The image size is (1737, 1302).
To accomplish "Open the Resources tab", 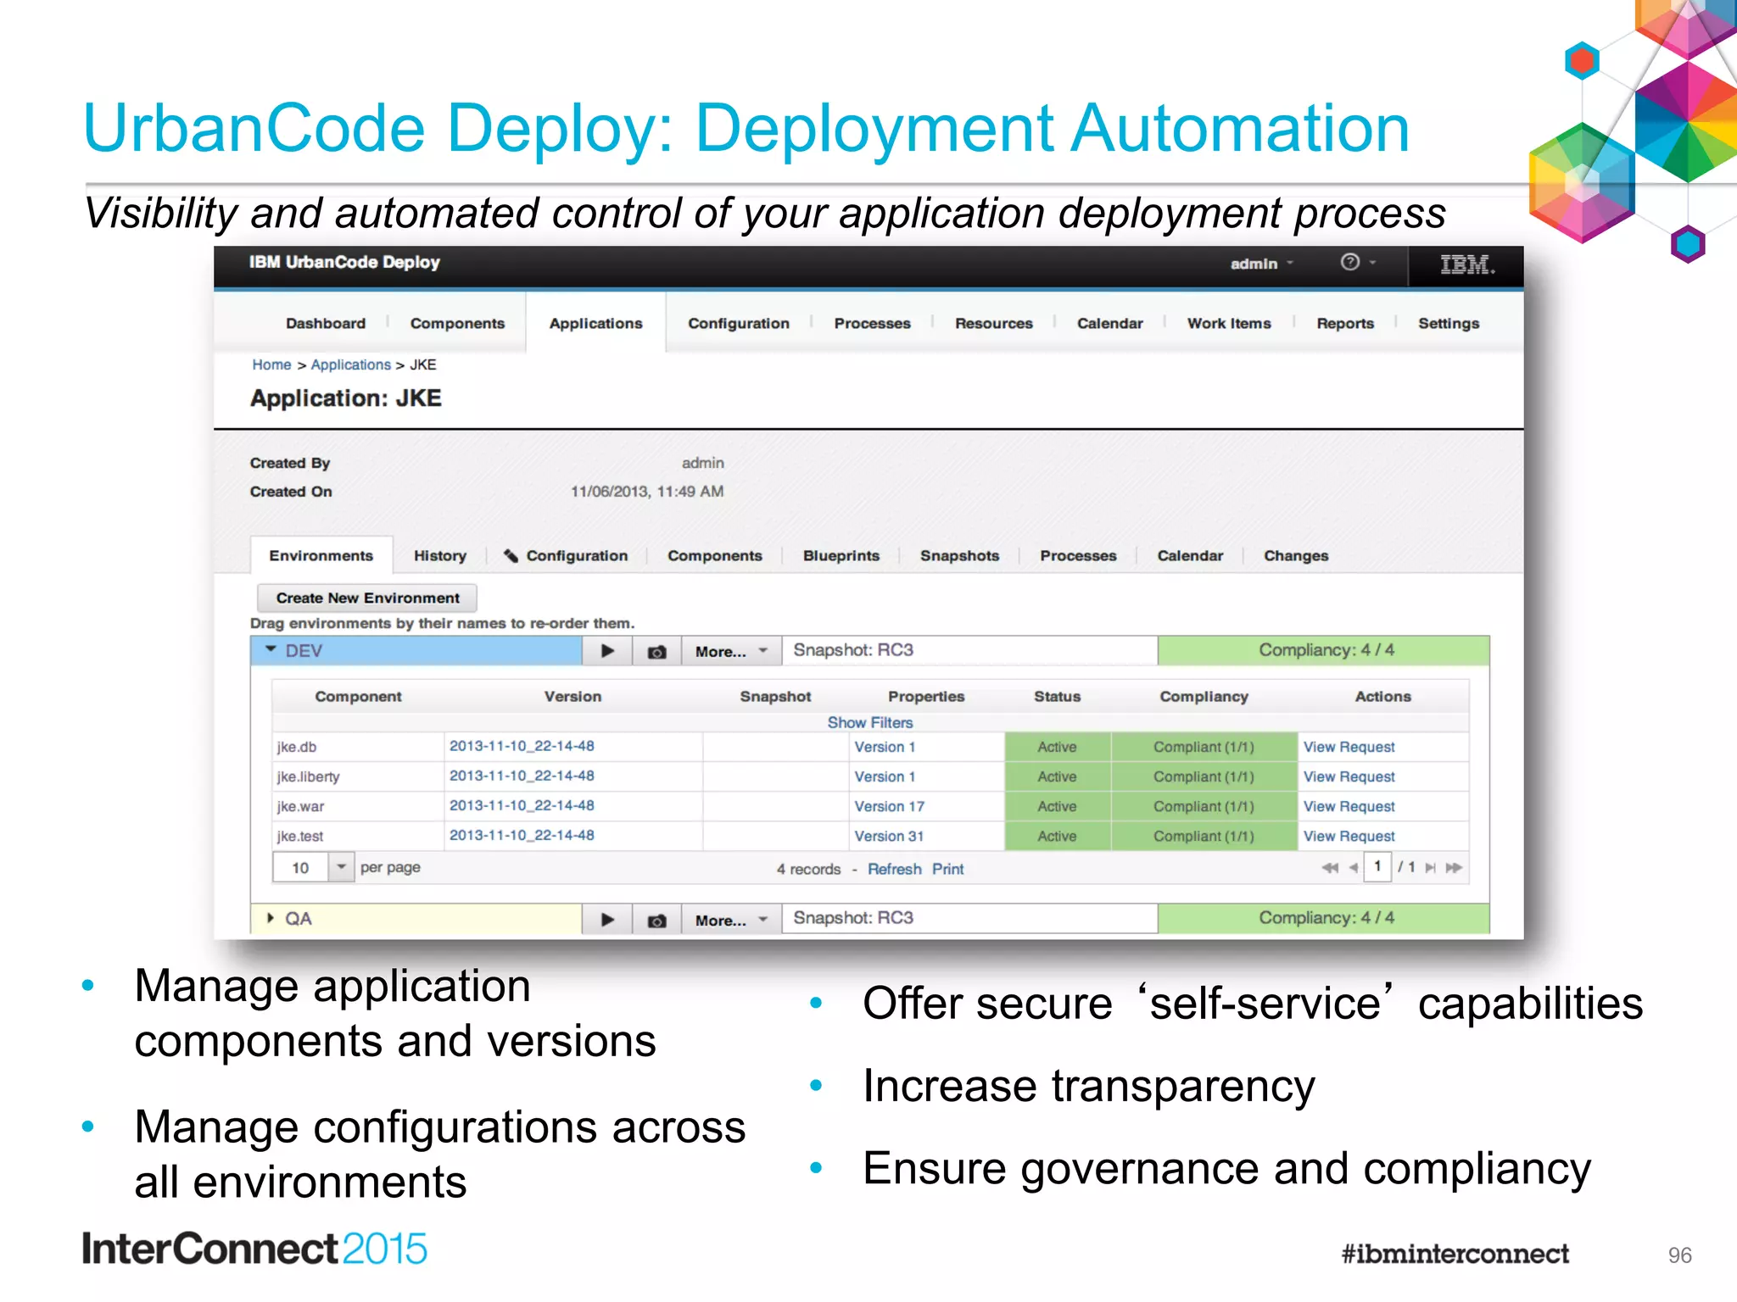I will click(x=993, y=323).
